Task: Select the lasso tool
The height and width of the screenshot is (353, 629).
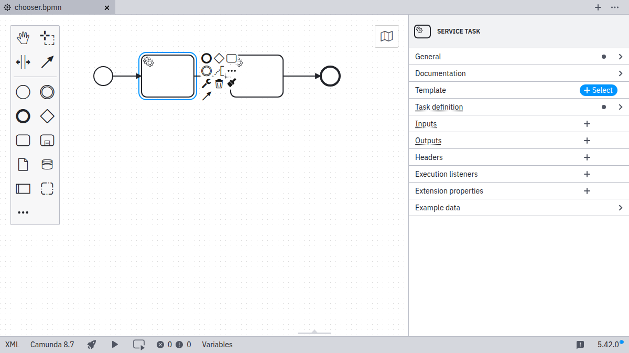Action: [47, 38]
